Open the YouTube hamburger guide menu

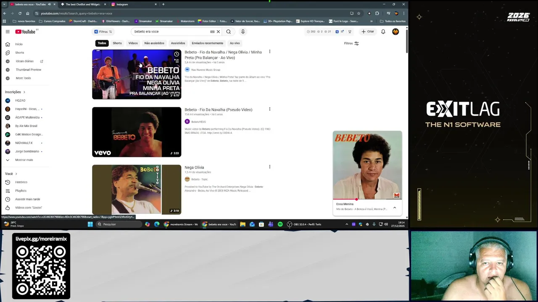tap(8, 31)
